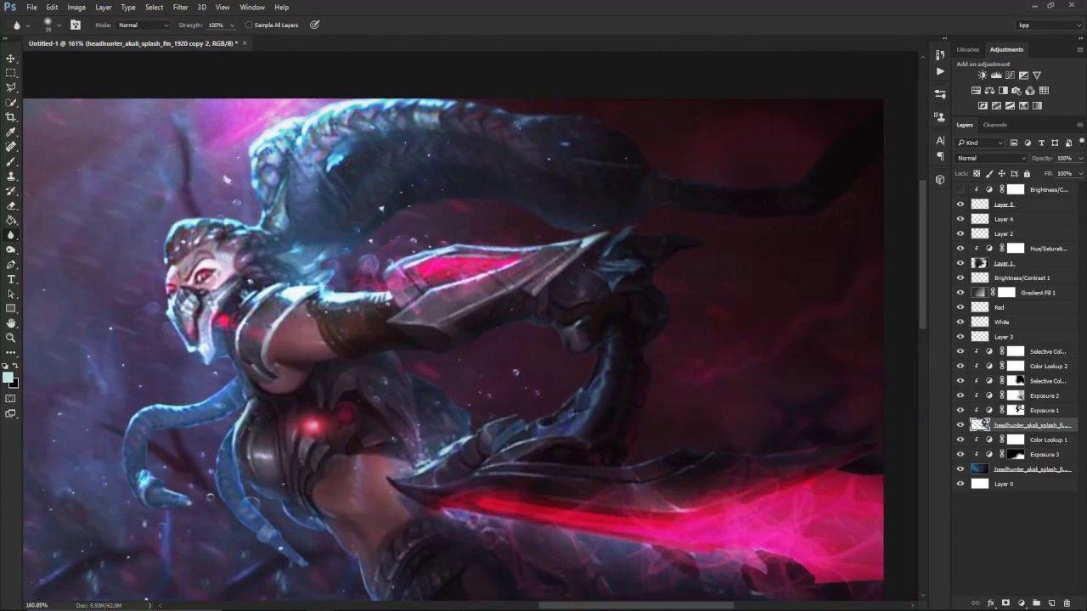Enable Sample All Layers checkbox
This screenshot has width=1087, height=611.
pos(249,25)
